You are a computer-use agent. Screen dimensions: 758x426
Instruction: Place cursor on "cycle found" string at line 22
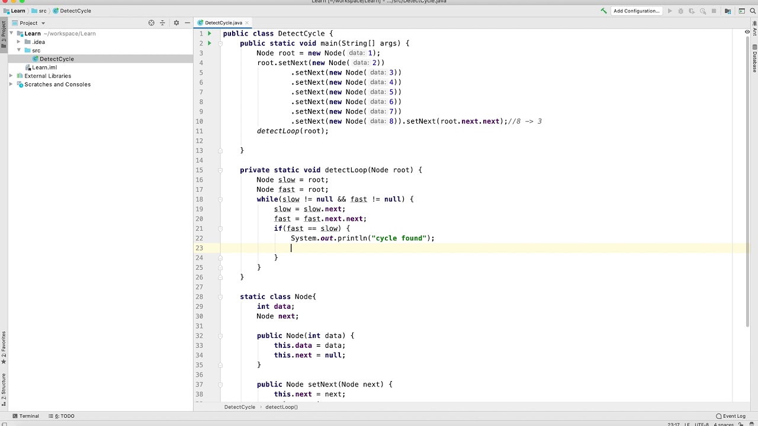[x=400, y=238]
